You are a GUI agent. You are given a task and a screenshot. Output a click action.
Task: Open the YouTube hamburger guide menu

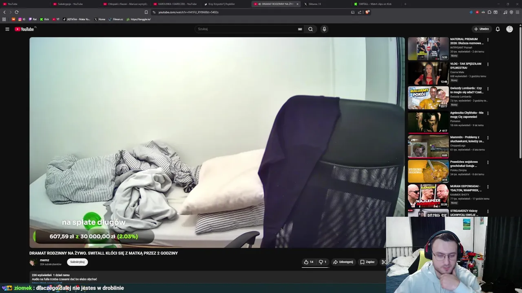click(x=7, y=29)
